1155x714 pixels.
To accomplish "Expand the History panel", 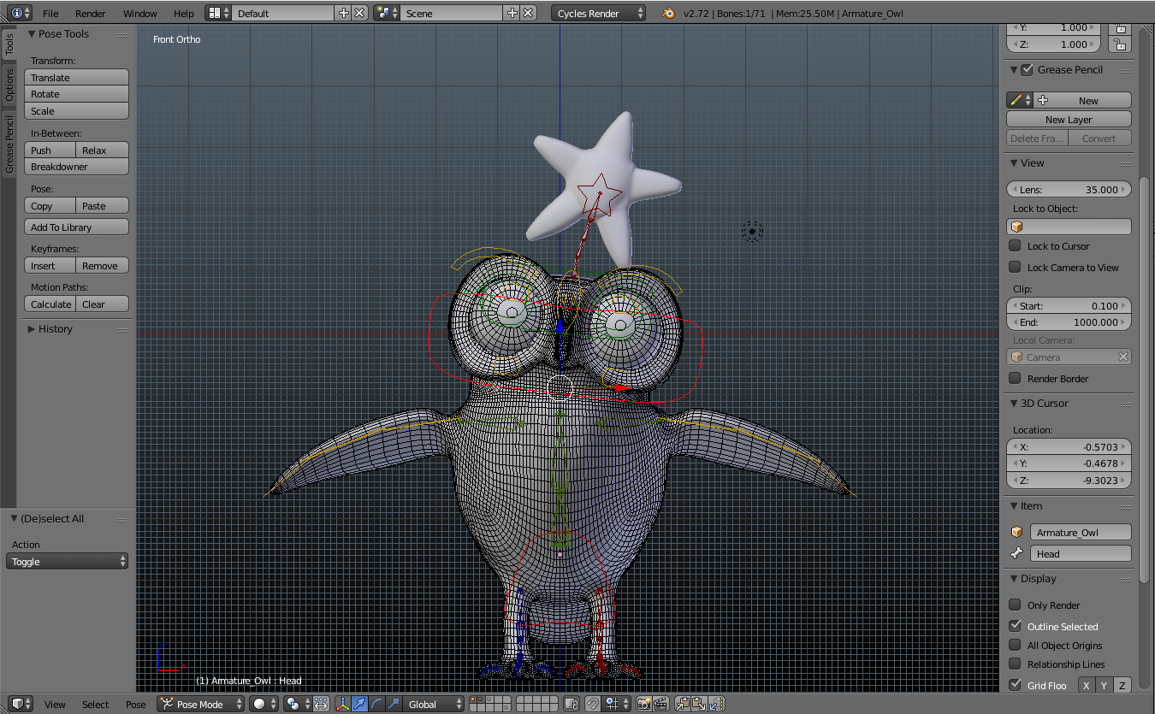I will (55, 329).
